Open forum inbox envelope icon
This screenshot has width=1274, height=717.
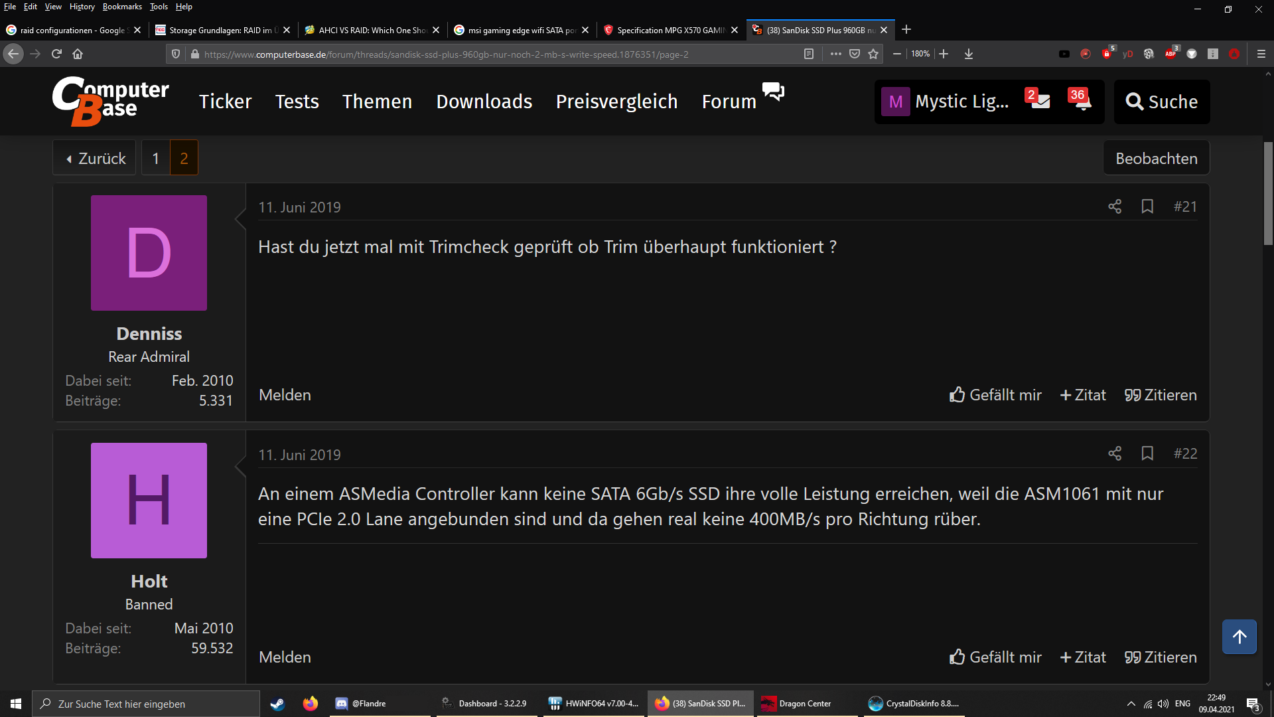click(1039, 101)
